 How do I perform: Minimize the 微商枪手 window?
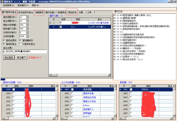click(169, 1)
